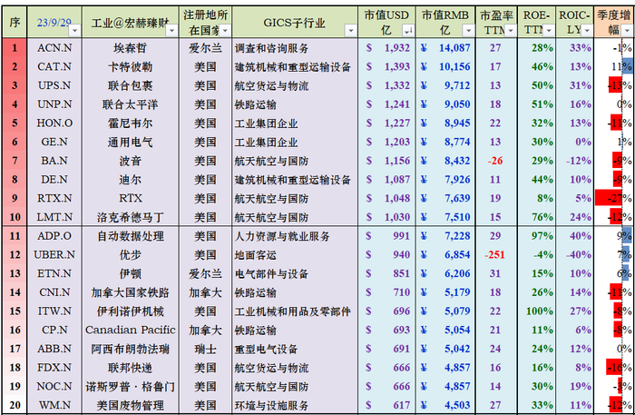Click company name Canadian Pacific
The height and width of the screenshot is (415, 635).
pyautogui.click(x=130, y=330)
